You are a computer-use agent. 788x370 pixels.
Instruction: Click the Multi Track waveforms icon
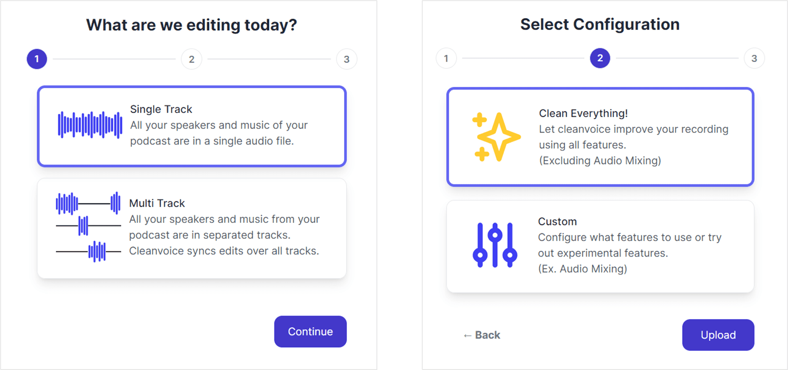point(88,227)
